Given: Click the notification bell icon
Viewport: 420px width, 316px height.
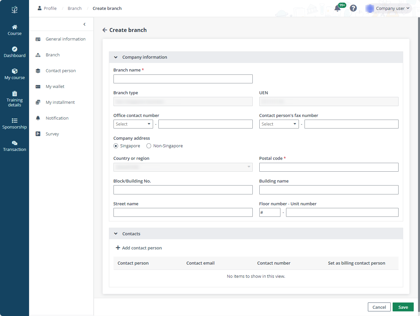Looking at the screenshot, I should [x=338, y=8].
